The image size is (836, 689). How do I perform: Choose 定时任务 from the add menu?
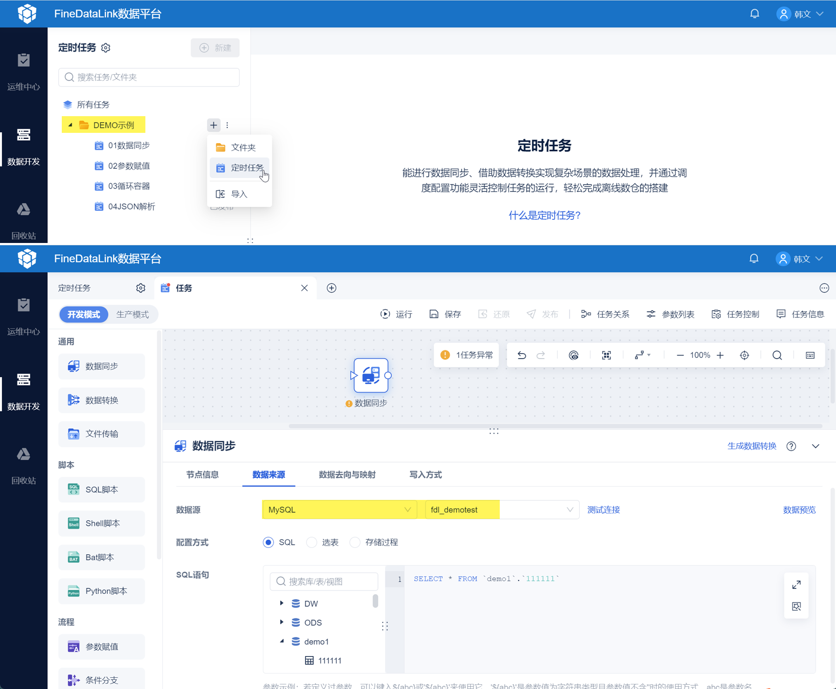pyautogui.click(x=239, y=168)
